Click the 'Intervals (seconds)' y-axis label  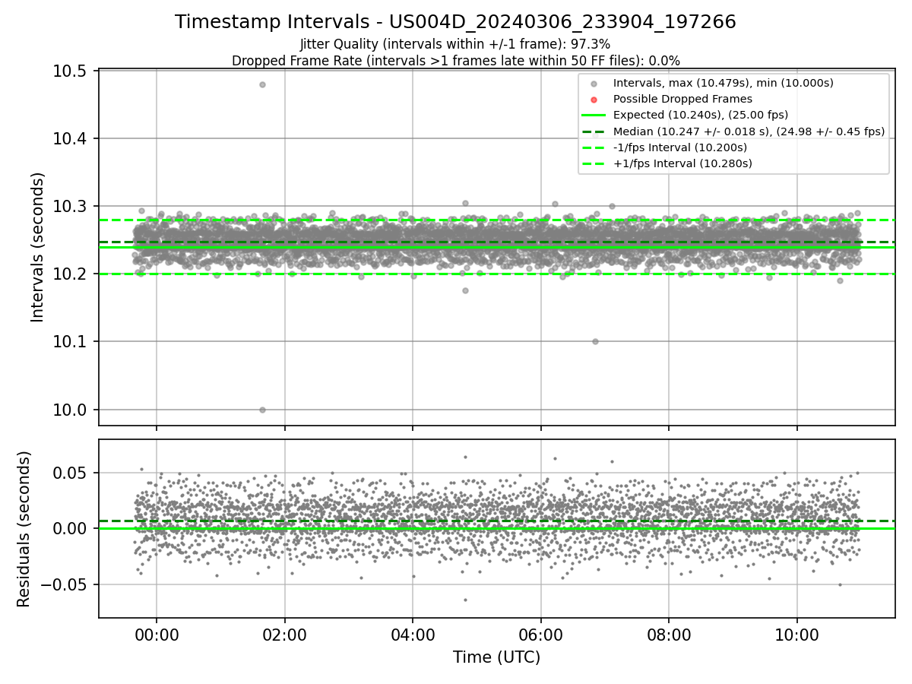click(38, 247)
